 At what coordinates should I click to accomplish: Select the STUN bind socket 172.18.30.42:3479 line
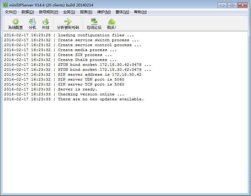tap(77, 70)
